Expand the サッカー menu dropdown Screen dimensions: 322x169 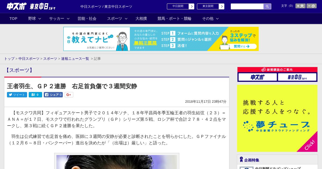coord(59,19)
